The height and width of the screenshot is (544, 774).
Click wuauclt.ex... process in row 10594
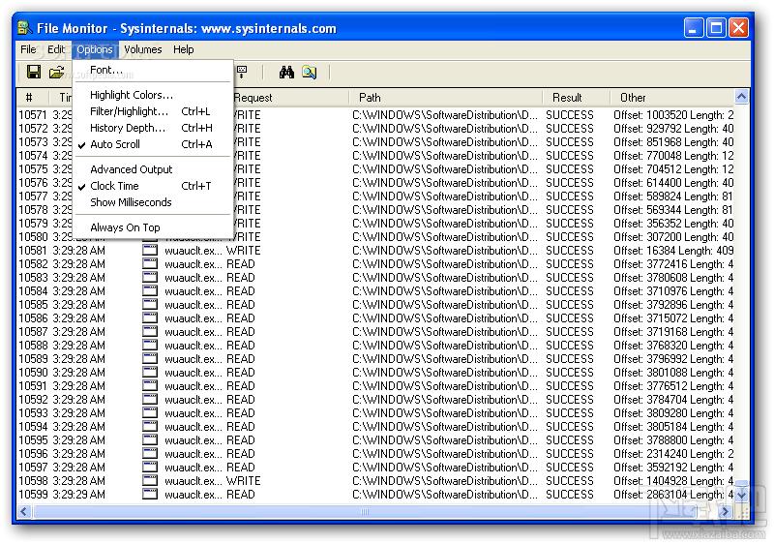tap(193, 427)
